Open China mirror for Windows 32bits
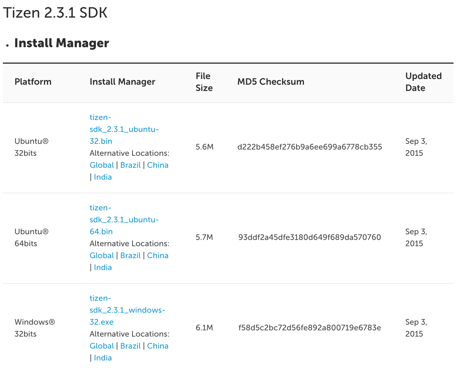 point(158,346)
